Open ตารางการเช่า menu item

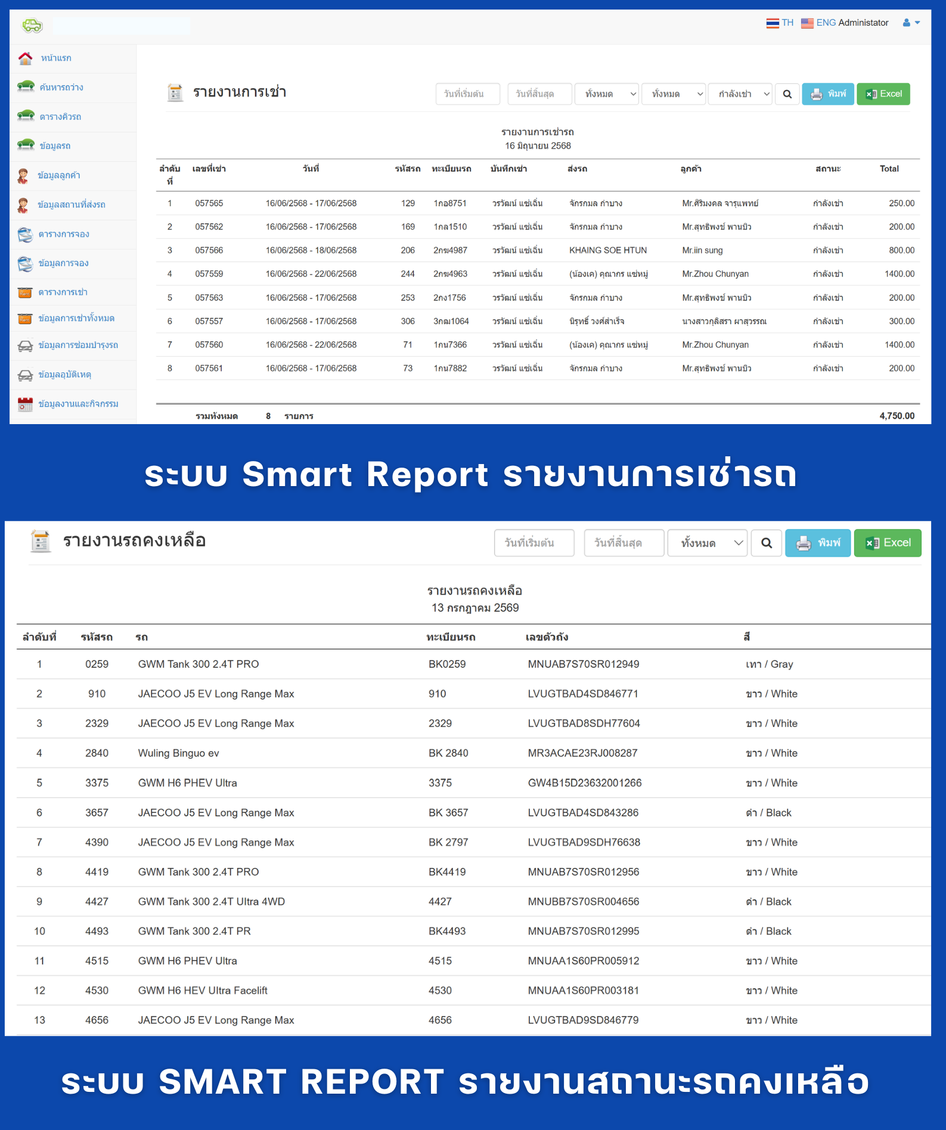(63, 292)
